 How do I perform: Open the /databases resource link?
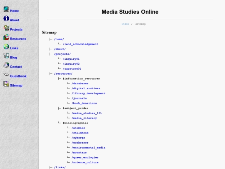[80, 83]
